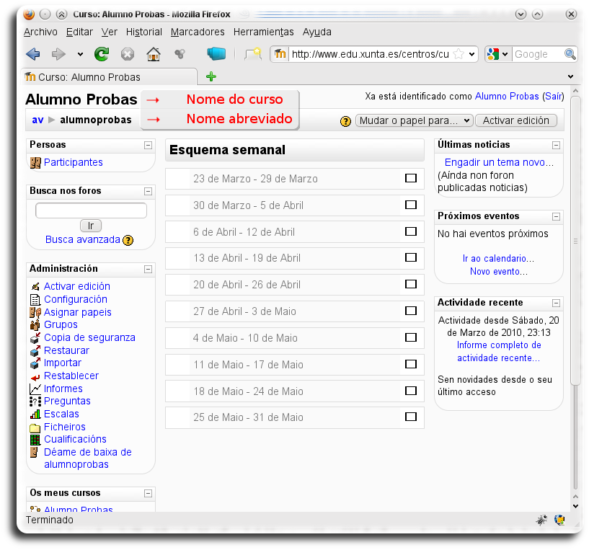Tick the 25 de Maio - 31 de Maio checkbox
The width and height of the screenshot is (589, 550).
pyautogui.click(x=411, y=417)
